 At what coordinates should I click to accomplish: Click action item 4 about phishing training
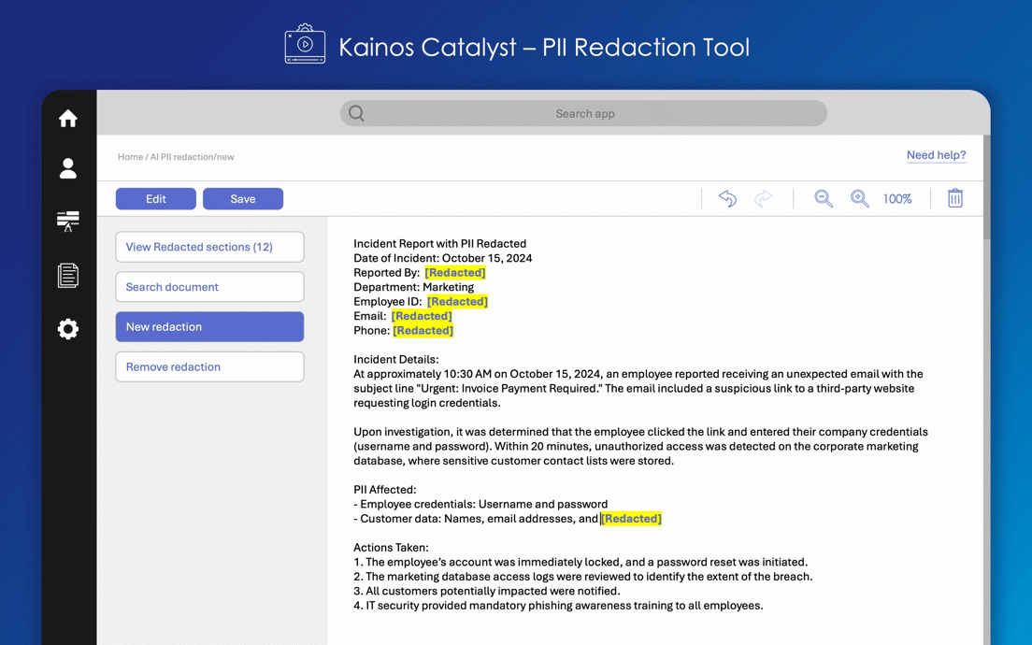(558, 606)
